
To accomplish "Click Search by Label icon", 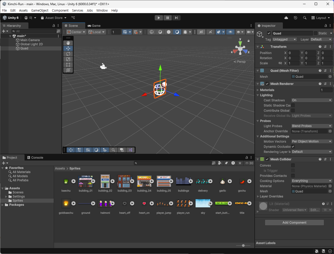I will [226, 163].
